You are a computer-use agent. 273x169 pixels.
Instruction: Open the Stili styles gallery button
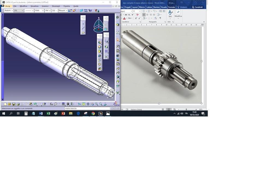[170, 14]
